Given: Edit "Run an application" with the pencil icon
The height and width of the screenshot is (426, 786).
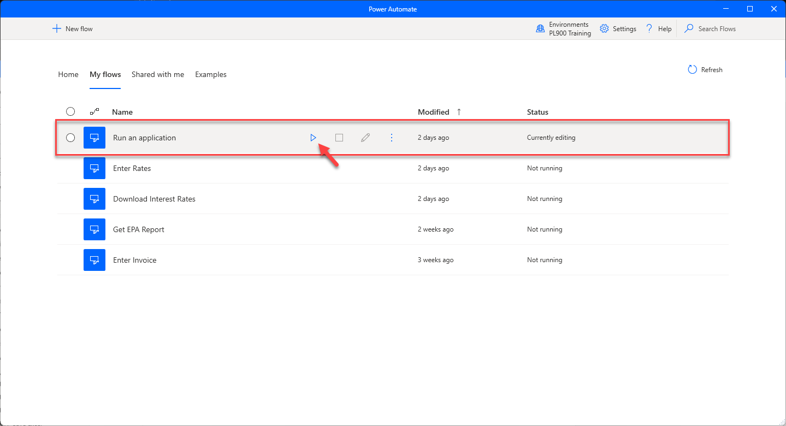Looking at the screenshot, I should [x=365, y=138].
